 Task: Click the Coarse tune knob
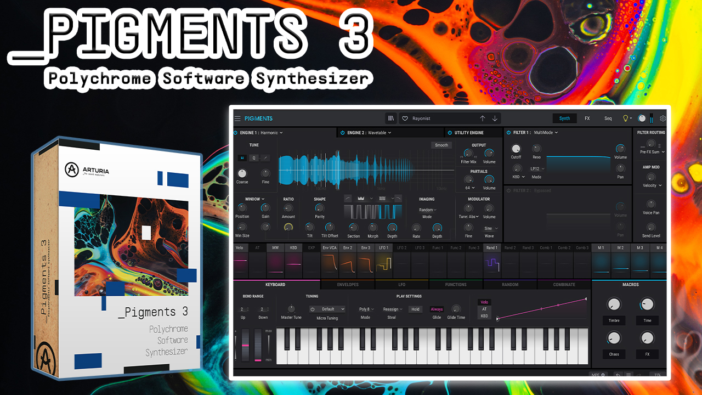coord(242,173)
